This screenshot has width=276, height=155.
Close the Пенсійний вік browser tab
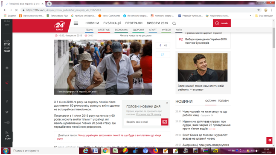(42, 4)
